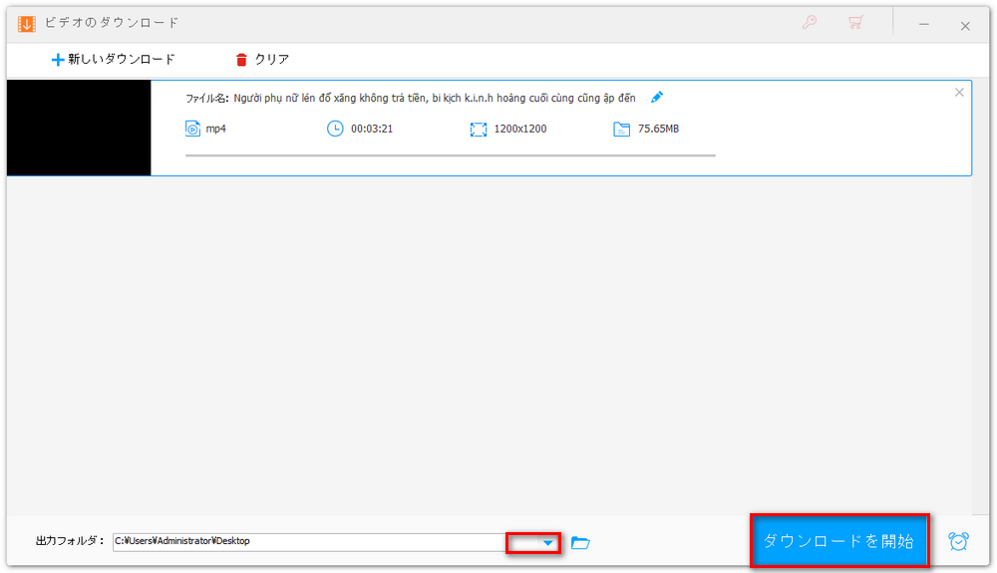Click クリア to clear the list
Image resolution: width=997 pixels, height=573 pixels.
[x=262, y=60]
